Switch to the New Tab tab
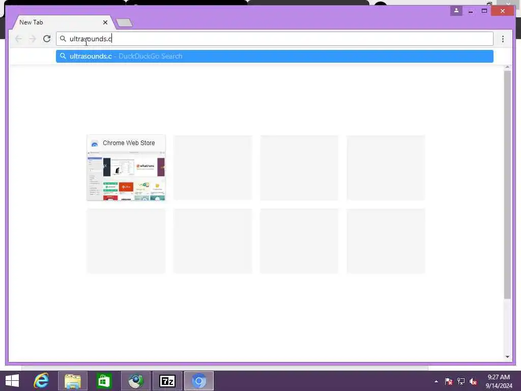This screenshot has height=391, width=521. (63, 22)
